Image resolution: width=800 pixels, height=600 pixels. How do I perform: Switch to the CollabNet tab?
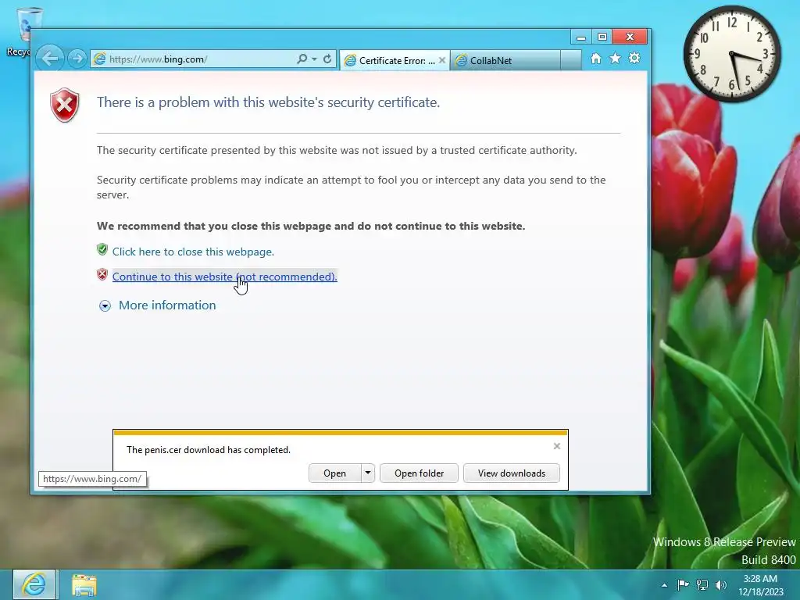point(505,61)
